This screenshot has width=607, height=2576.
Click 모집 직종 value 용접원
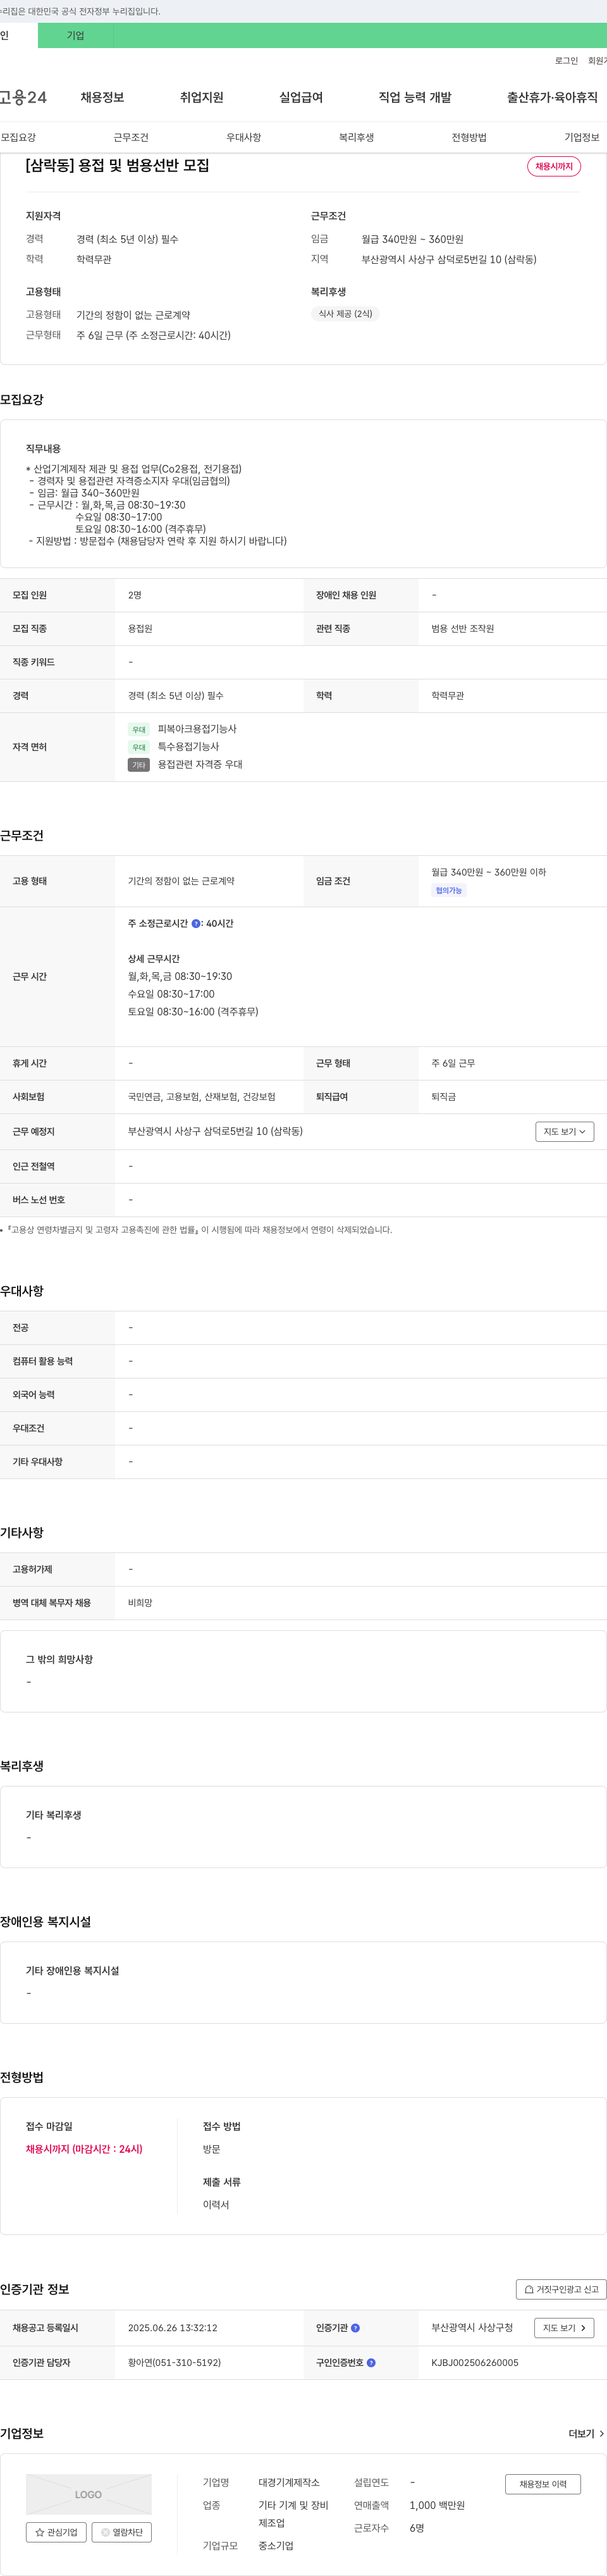[140, 629]
